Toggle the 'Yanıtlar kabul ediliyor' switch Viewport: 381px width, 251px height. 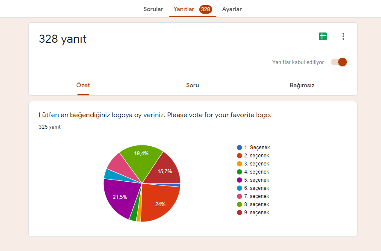[339, 62]
